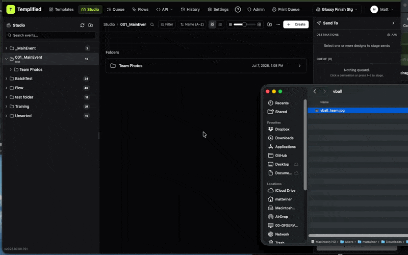The height and width of the screenshot is (255, 408).
Task: Switch to grid view
Action: tap(212, 24)
